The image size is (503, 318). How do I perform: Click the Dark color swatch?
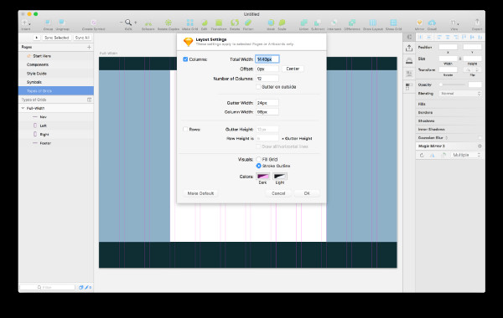(262, 177)
